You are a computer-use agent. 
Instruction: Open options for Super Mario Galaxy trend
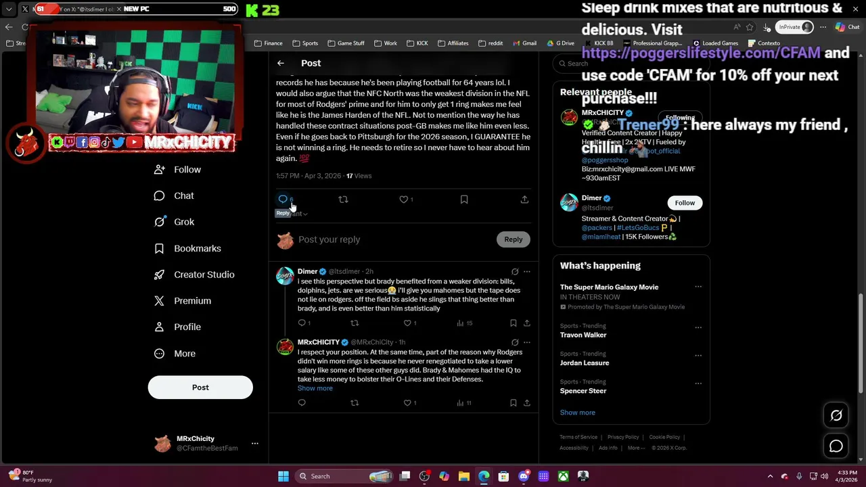(698, 287)
